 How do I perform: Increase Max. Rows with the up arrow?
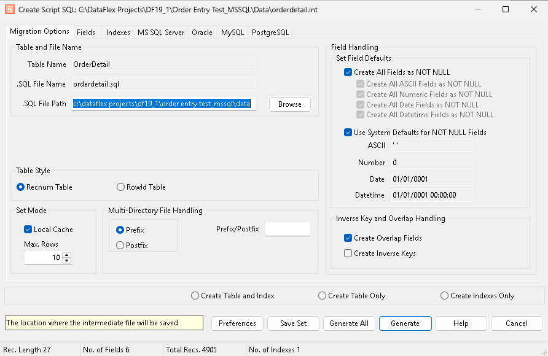point(67,255)
